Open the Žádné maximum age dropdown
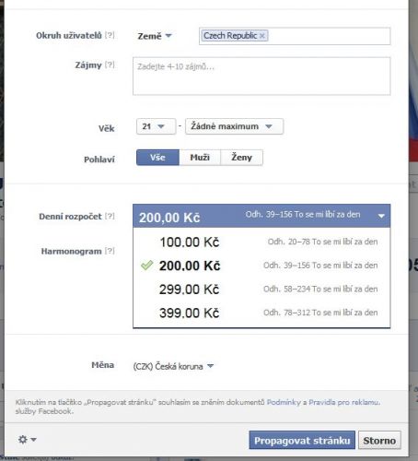The width and height of the screenshot is (418, 461). point(234,126)
